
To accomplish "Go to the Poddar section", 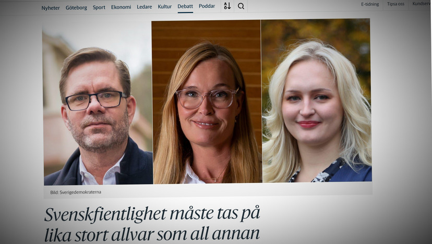I will [207, 6].
